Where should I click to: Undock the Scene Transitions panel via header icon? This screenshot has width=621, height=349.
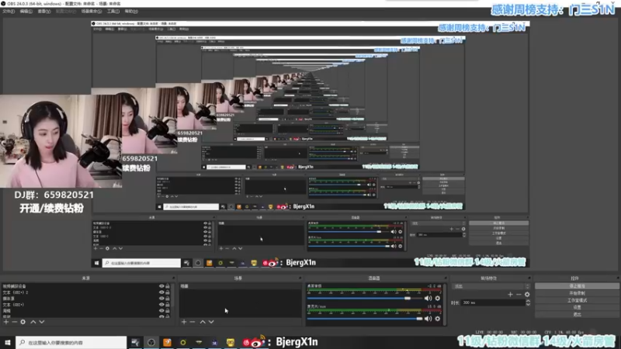(529, 278)
